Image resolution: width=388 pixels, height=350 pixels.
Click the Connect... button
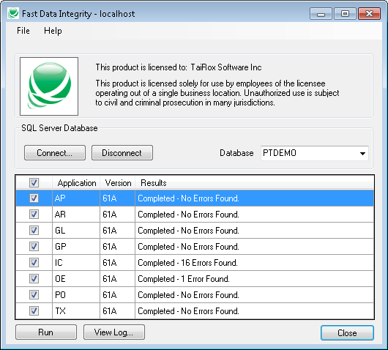pyautogui.click(x=55, y=153)
